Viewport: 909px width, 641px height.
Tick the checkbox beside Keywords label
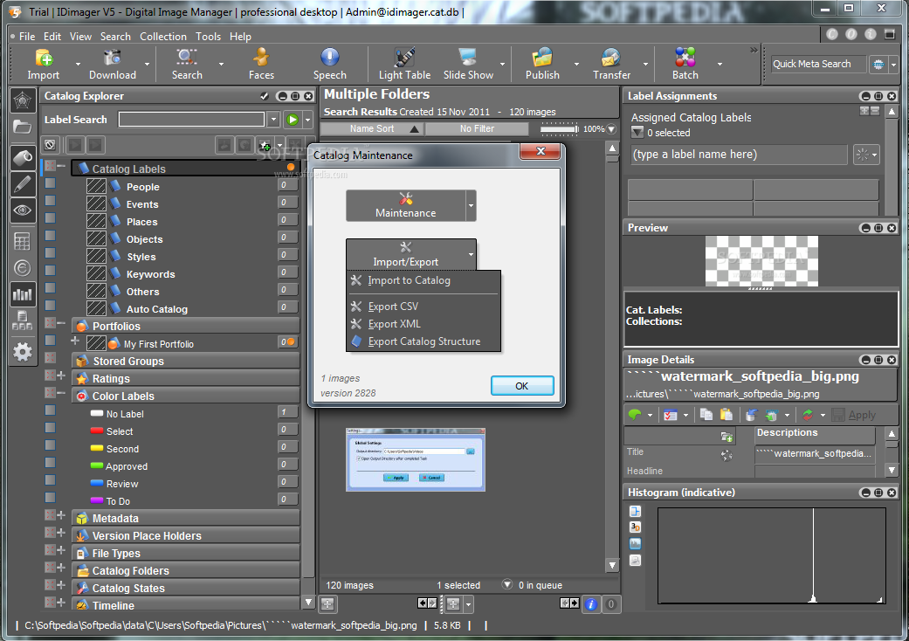point(51,270)
